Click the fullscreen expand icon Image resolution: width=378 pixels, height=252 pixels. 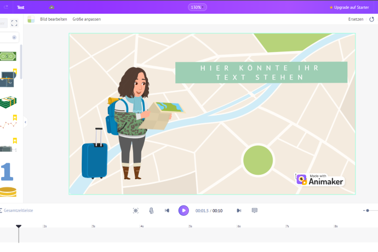pos(14,23)
